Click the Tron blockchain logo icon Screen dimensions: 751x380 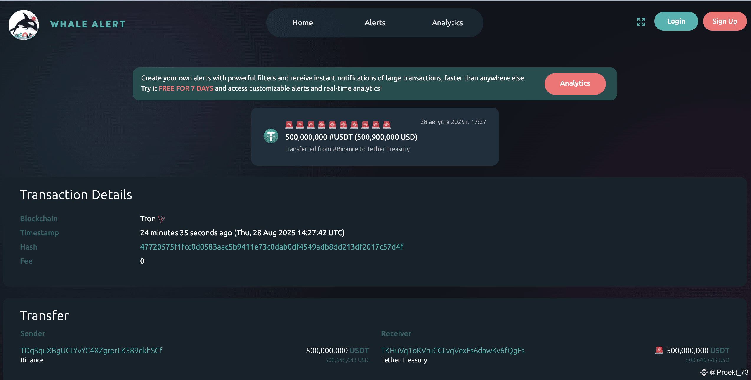[x=161, y=219]
